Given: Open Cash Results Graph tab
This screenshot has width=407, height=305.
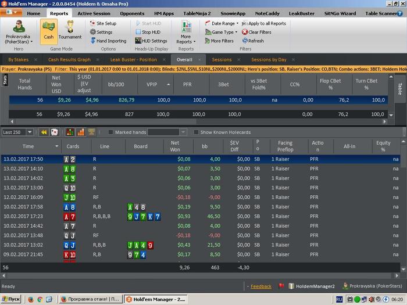Looking at the screenshot, I should [69, 60].
